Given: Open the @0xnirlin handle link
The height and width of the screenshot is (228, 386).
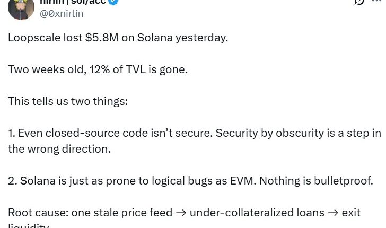Looking at the screenshot, I should click(x=62, y=14).
